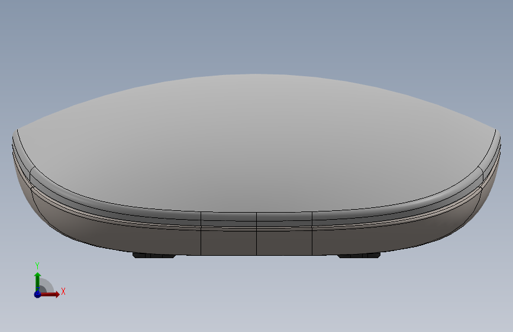Select the right dark foot pad under the model
513x332 pixels.
(359, 255)
